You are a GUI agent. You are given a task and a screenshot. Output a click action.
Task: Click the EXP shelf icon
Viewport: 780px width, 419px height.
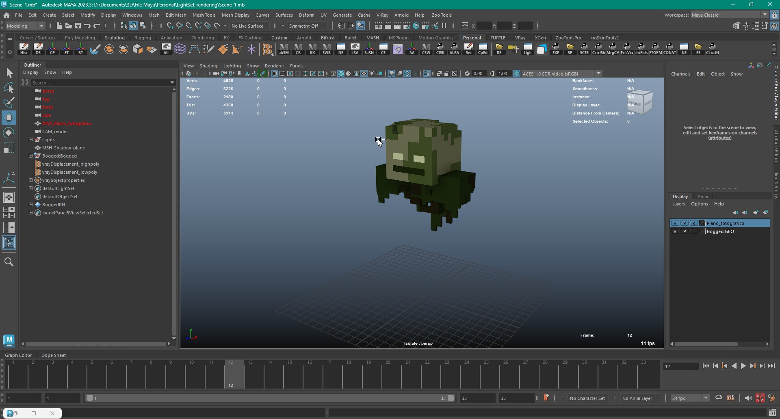pyautogui.click(x=556, y=49)
